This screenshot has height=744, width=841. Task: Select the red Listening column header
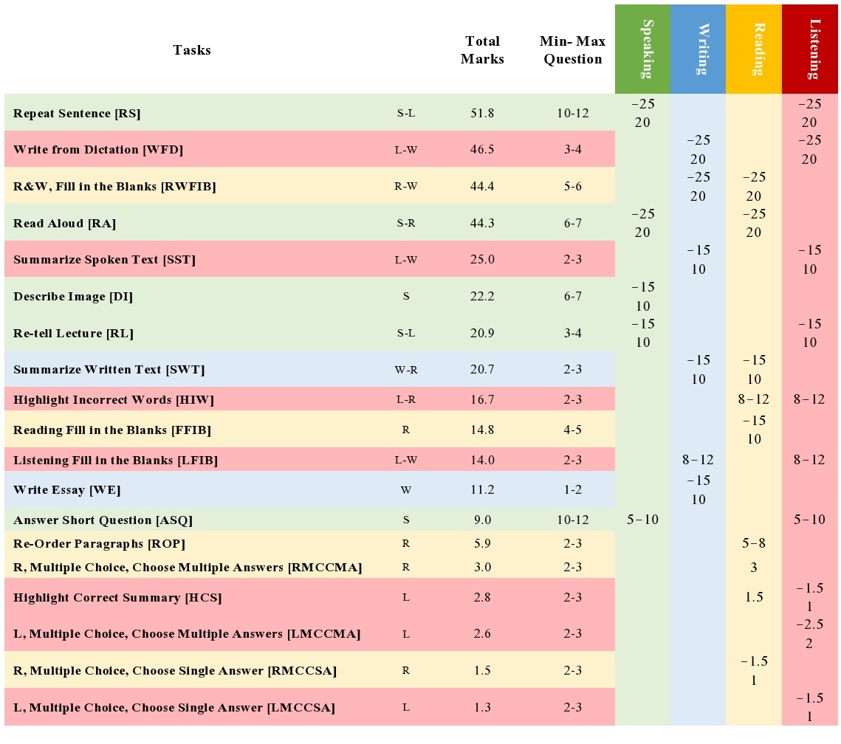click(x=811, y=49)
